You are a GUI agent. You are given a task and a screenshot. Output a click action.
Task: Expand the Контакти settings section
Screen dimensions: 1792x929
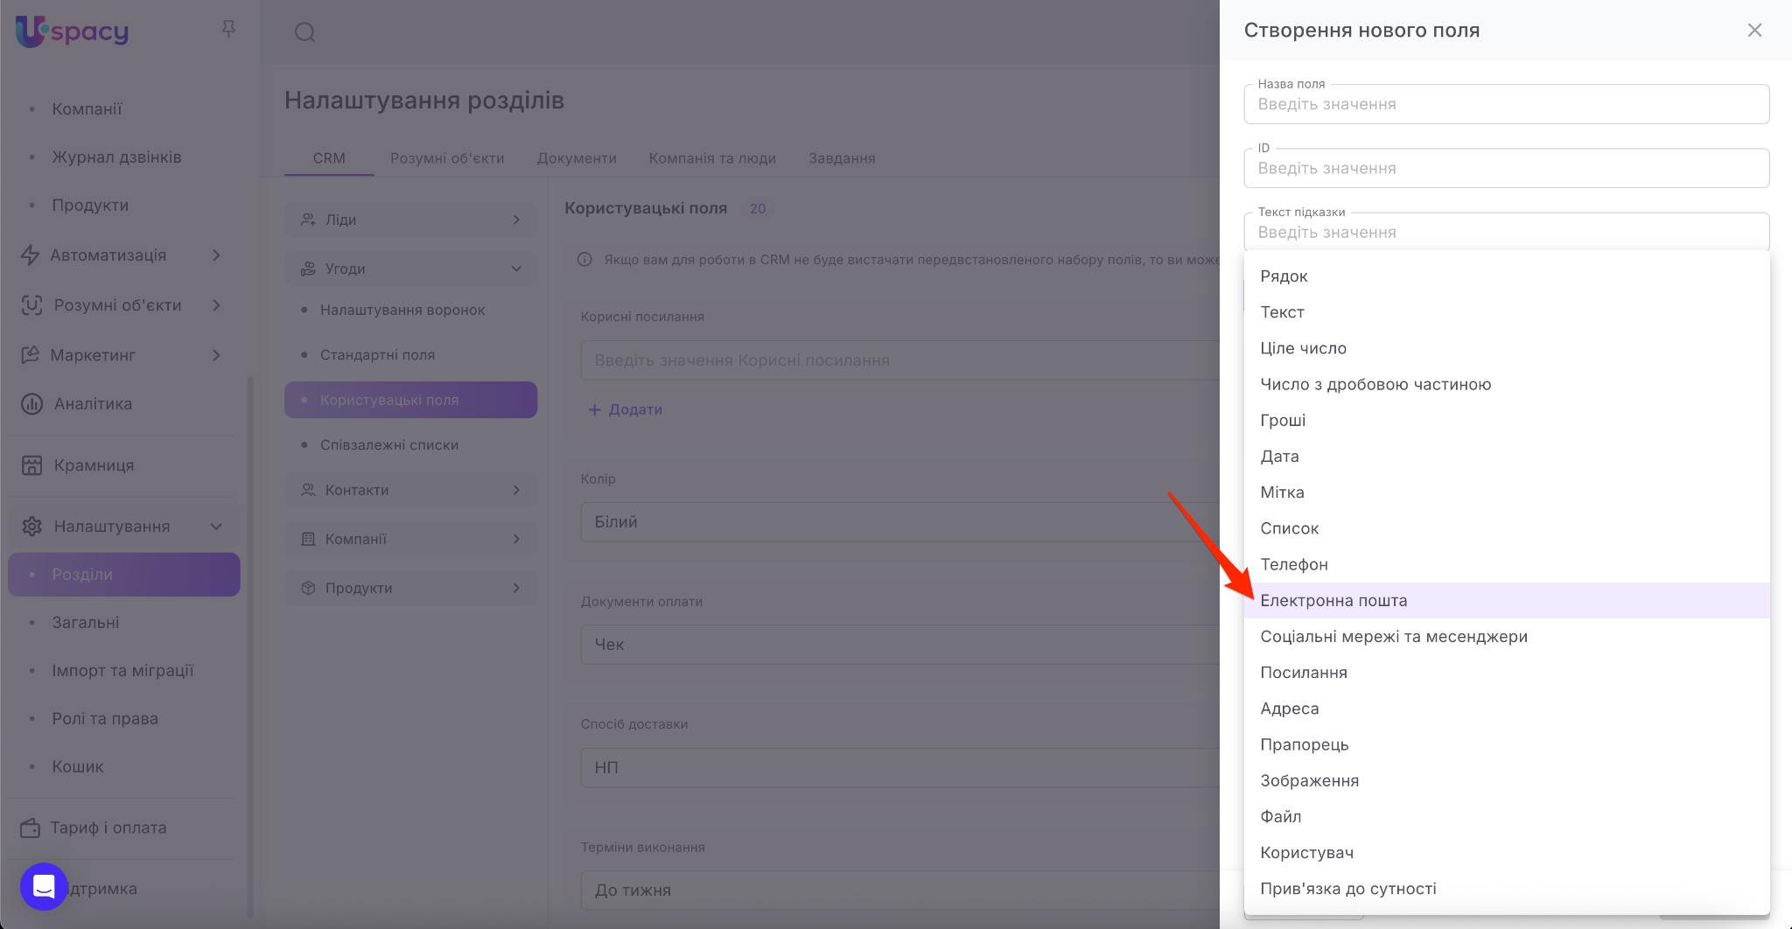(x=516, y=490)
